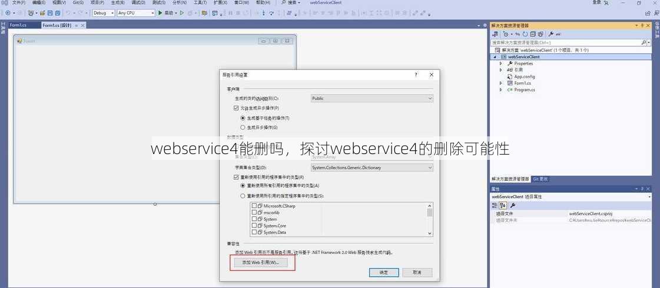Click the wrench property pages icon in Properties
Viewport: 660px width, 288px height.
(512, 206)
